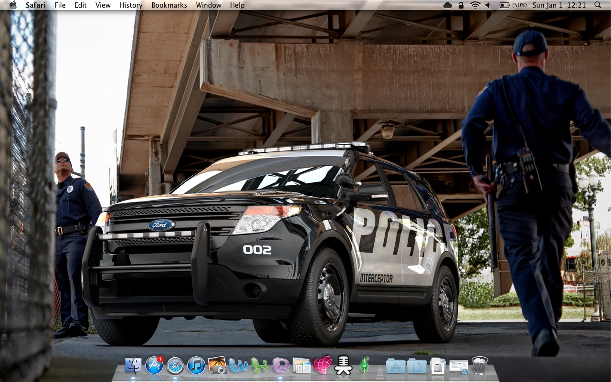Image resolution: width=611 pixels, height=382 pixels.
Task: Open Microsoft Entourage from the Dock
Action: point(281,365)
